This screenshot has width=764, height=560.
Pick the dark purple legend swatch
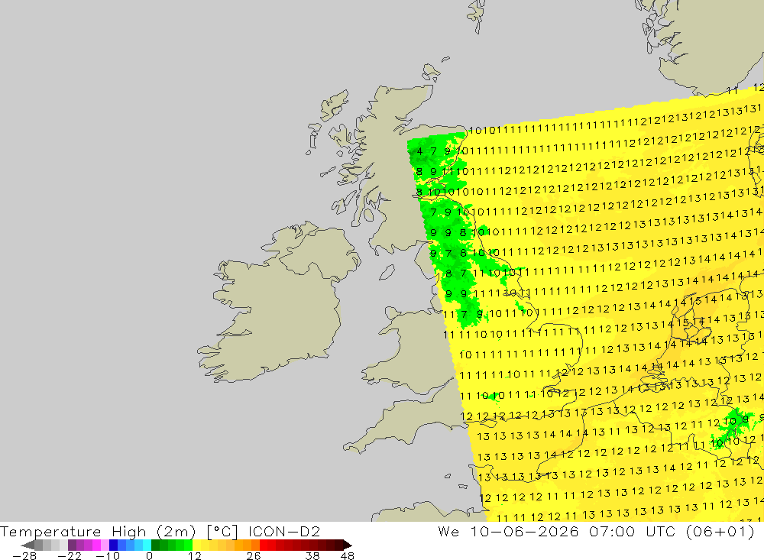tap(72, 545)
